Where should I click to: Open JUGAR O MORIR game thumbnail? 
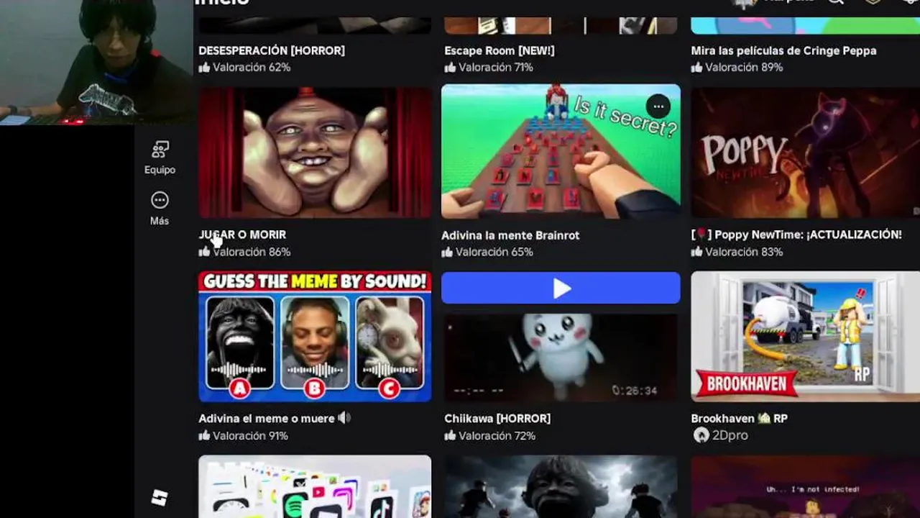point(315,153)
